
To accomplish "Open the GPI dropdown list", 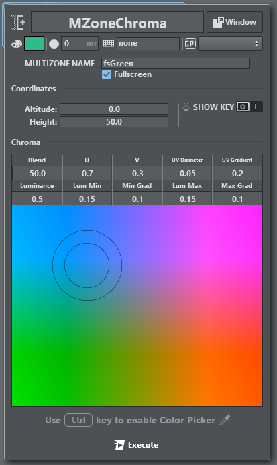I will coord(230,44).
